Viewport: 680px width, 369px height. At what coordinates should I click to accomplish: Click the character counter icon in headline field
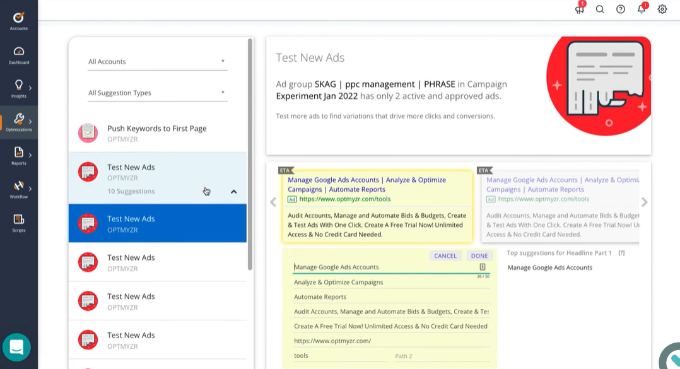(x=482, y=267)
